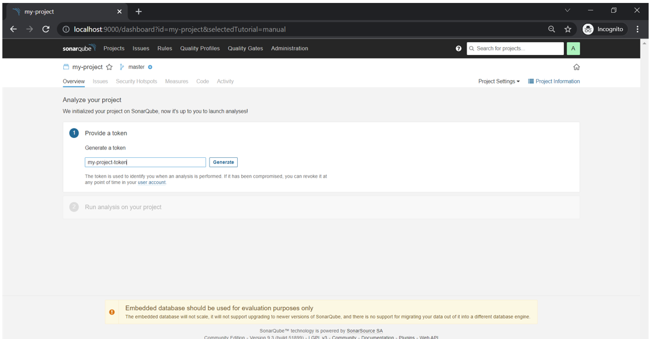Viewport: 651px width, 339px height.
Task: Click the Generate button
Action: click(x=224, y=162)
